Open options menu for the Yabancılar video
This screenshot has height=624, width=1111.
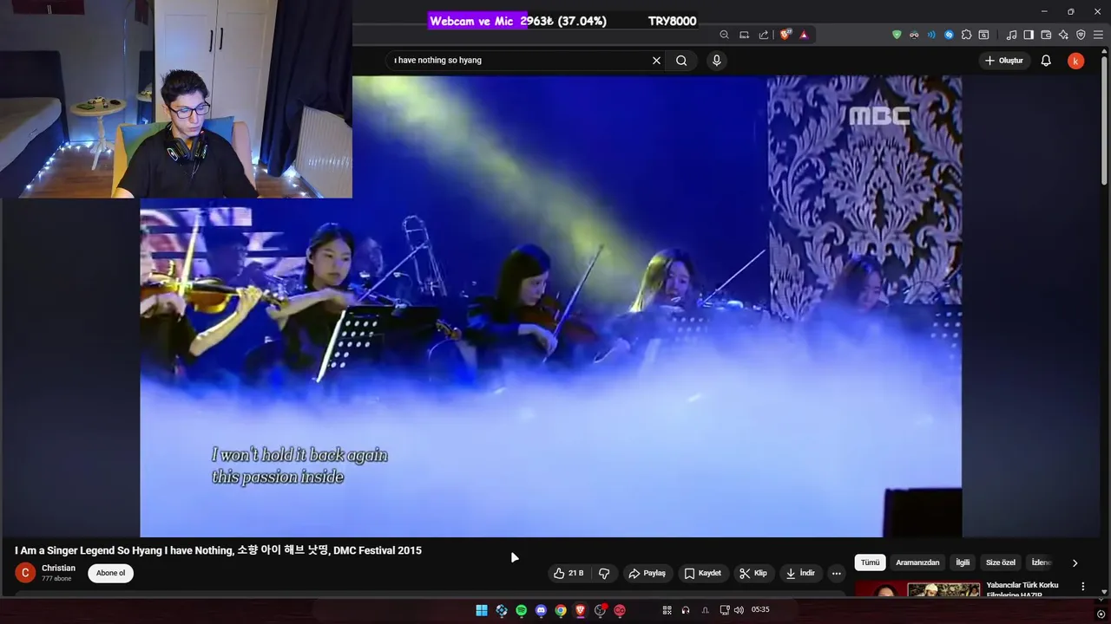1082,586
